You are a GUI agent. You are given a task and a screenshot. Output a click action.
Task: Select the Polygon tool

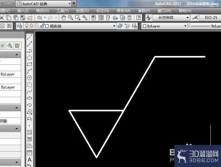[30, 58]
